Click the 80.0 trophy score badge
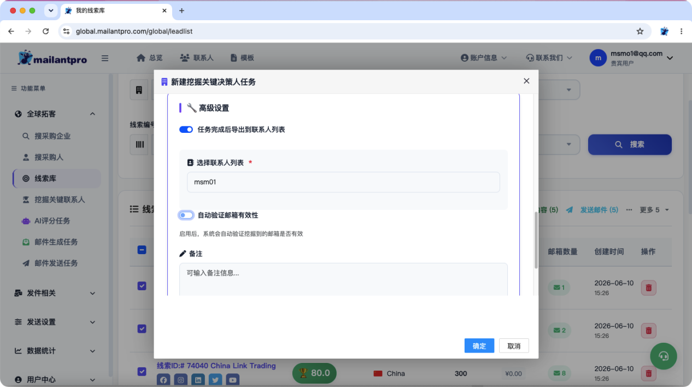692x387 pixels. point(314,373)
